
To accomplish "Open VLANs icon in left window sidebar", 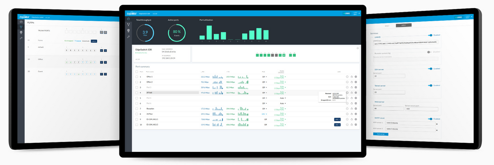I will (x=21, y=27).
